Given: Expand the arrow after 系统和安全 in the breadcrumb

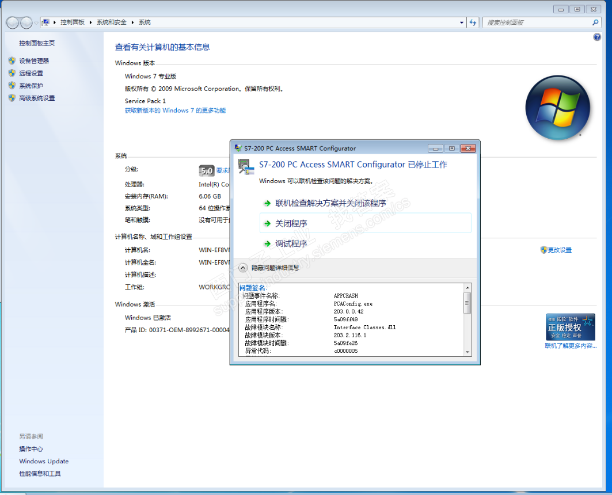Looking at the screenshot, I should click(x=132, y=22).
